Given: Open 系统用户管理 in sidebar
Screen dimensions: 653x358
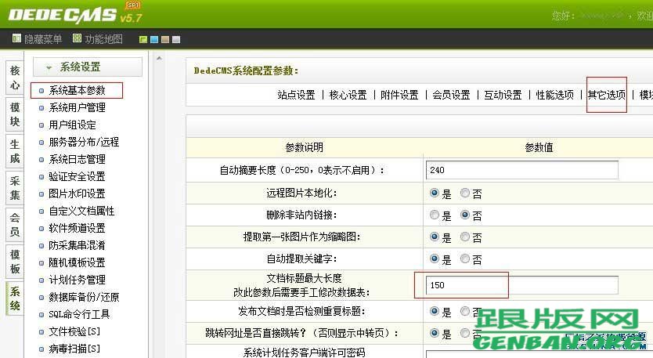Looking at the screenshot, I should 77,107.
